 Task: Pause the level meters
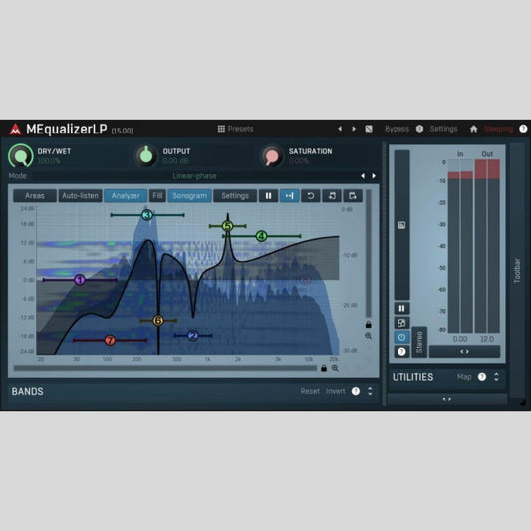[x=401, y=308]
